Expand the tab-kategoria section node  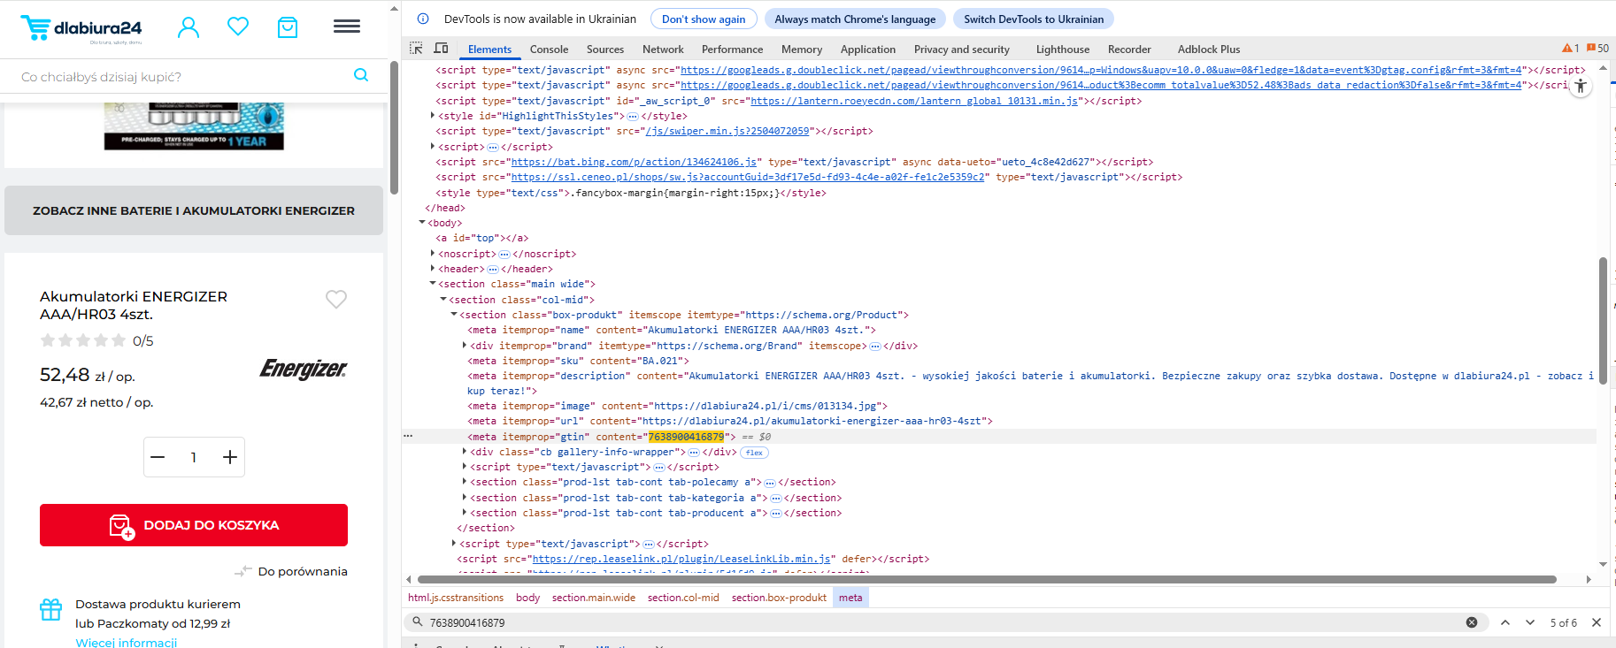point(465,498)
